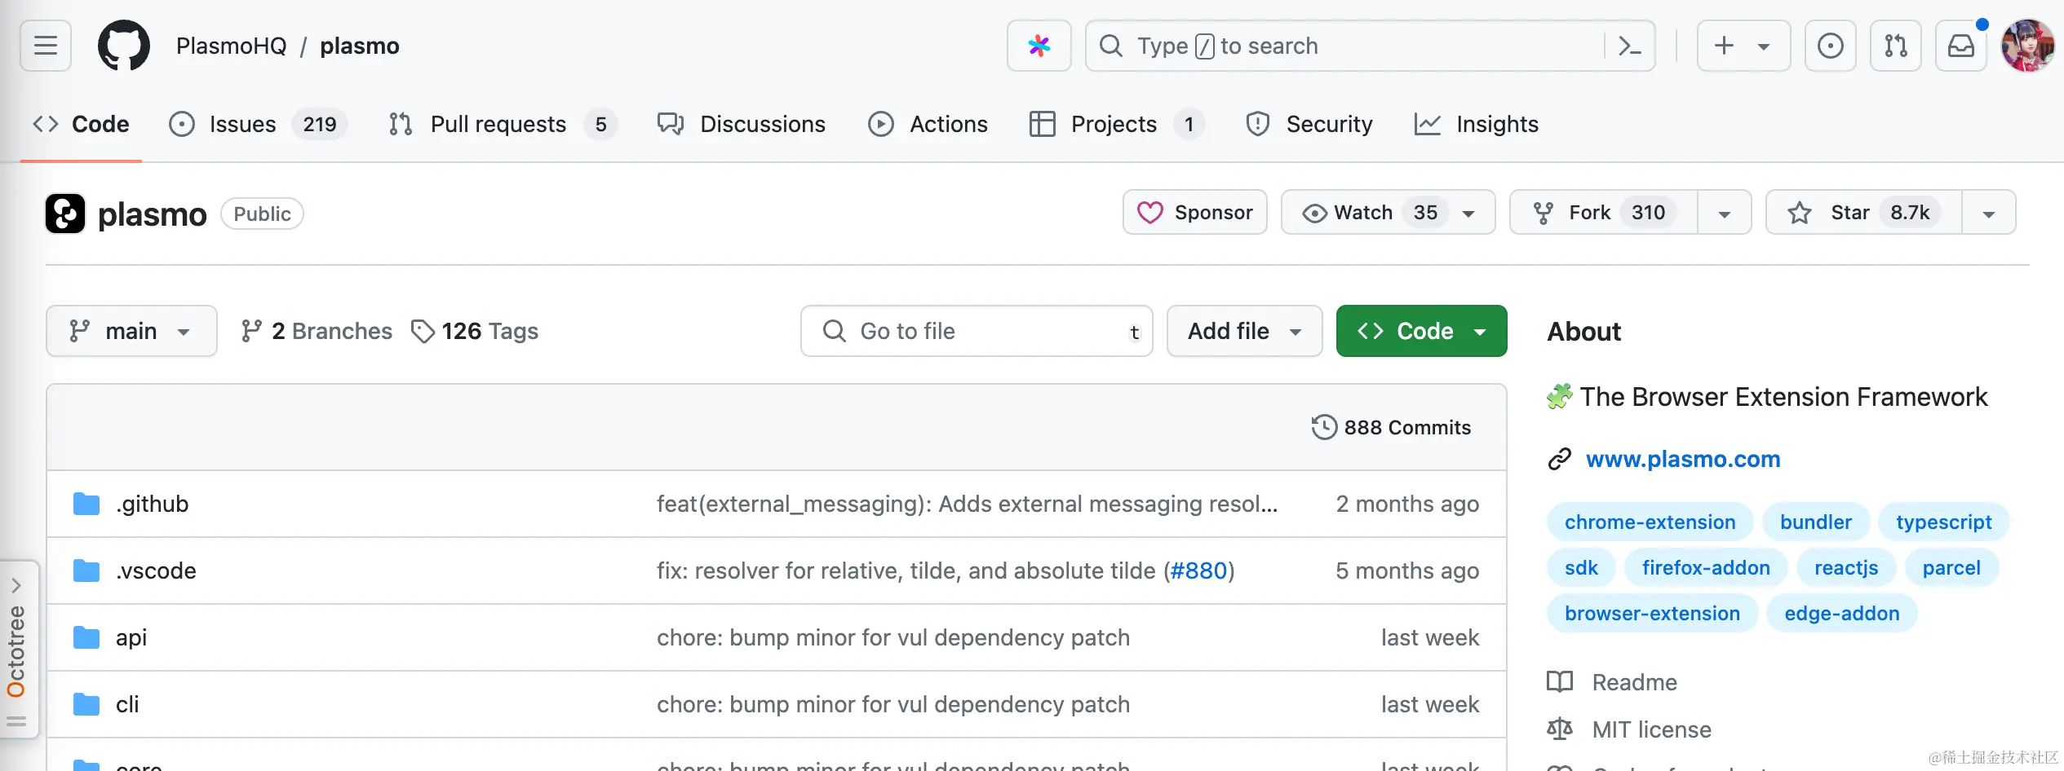
Task: Click the plasmo repository logo
Action: click(65, 214)
